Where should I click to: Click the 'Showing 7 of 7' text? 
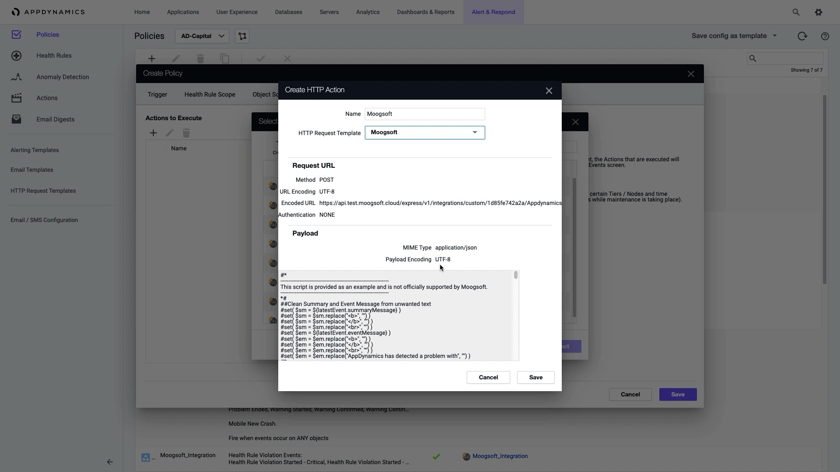click(x=806, y=70)
